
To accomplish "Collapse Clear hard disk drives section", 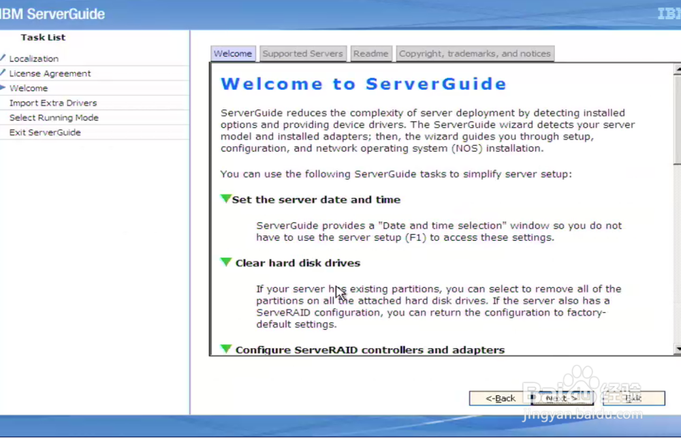I will coord(226,263).
